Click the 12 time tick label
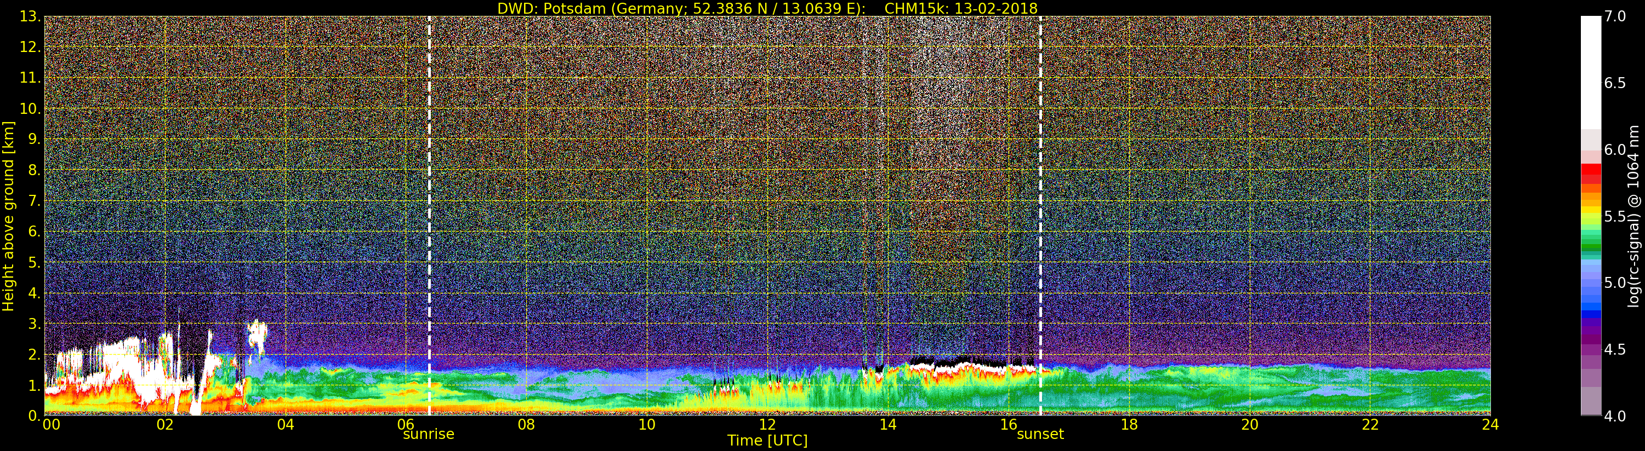Screen dimensions: 1645x451 (x=767, y=424)
